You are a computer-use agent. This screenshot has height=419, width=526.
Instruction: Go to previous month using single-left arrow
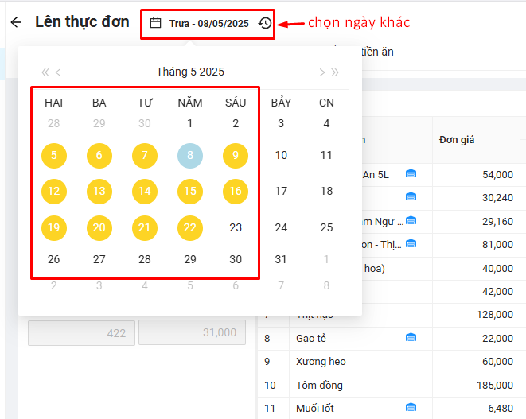click(59, 72)
